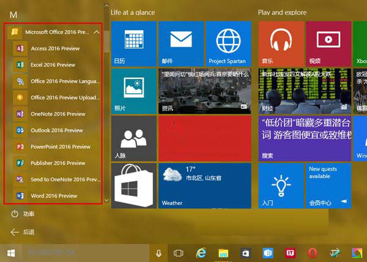367x262 pixels.
Task: Launch Word 2016 Preview icon
Action: point(20,196)
